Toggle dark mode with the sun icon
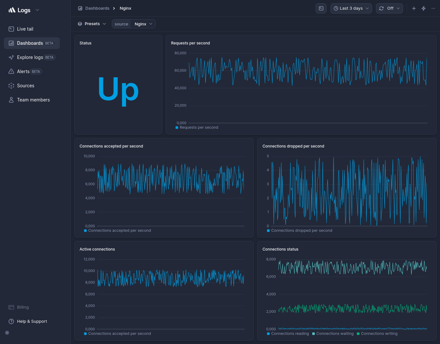The width and height of the screenshot is (440, 344). tap(7, 333)
